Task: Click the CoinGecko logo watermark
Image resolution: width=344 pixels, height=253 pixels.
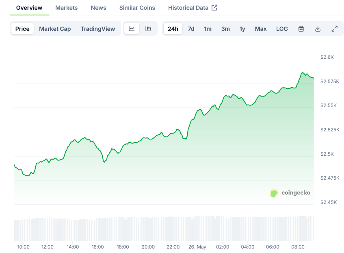Action: tap(290, 193)
